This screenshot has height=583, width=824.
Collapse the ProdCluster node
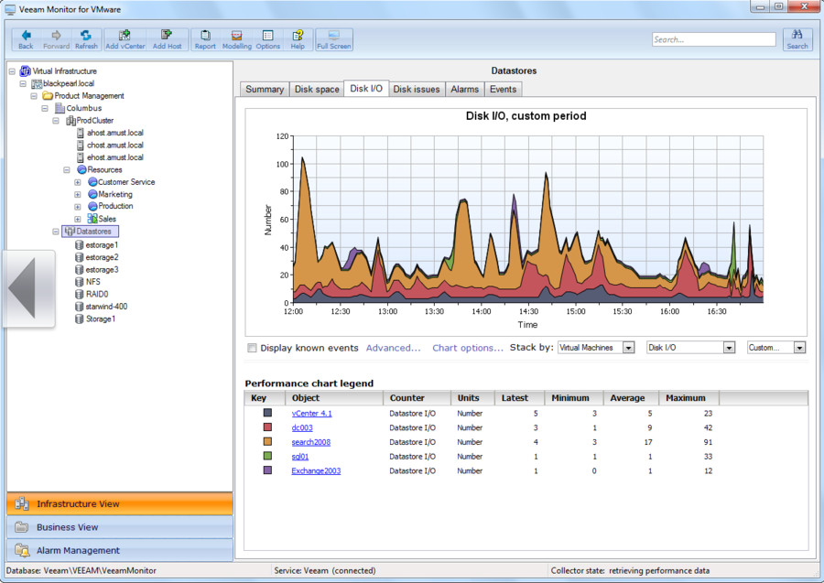tap(56, 120)
